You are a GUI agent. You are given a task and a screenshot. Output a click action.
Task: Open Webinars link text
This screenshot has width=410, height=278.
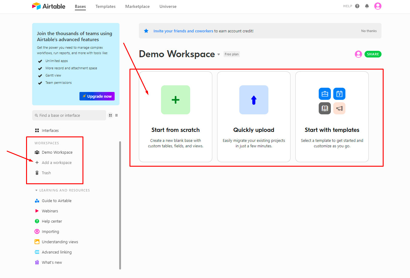pos(50,211)
